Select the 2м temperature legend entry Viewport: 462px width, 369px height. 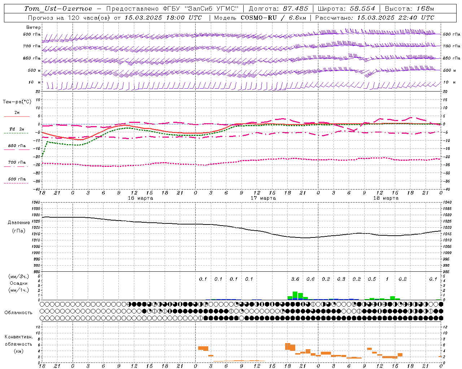[17, 113]
